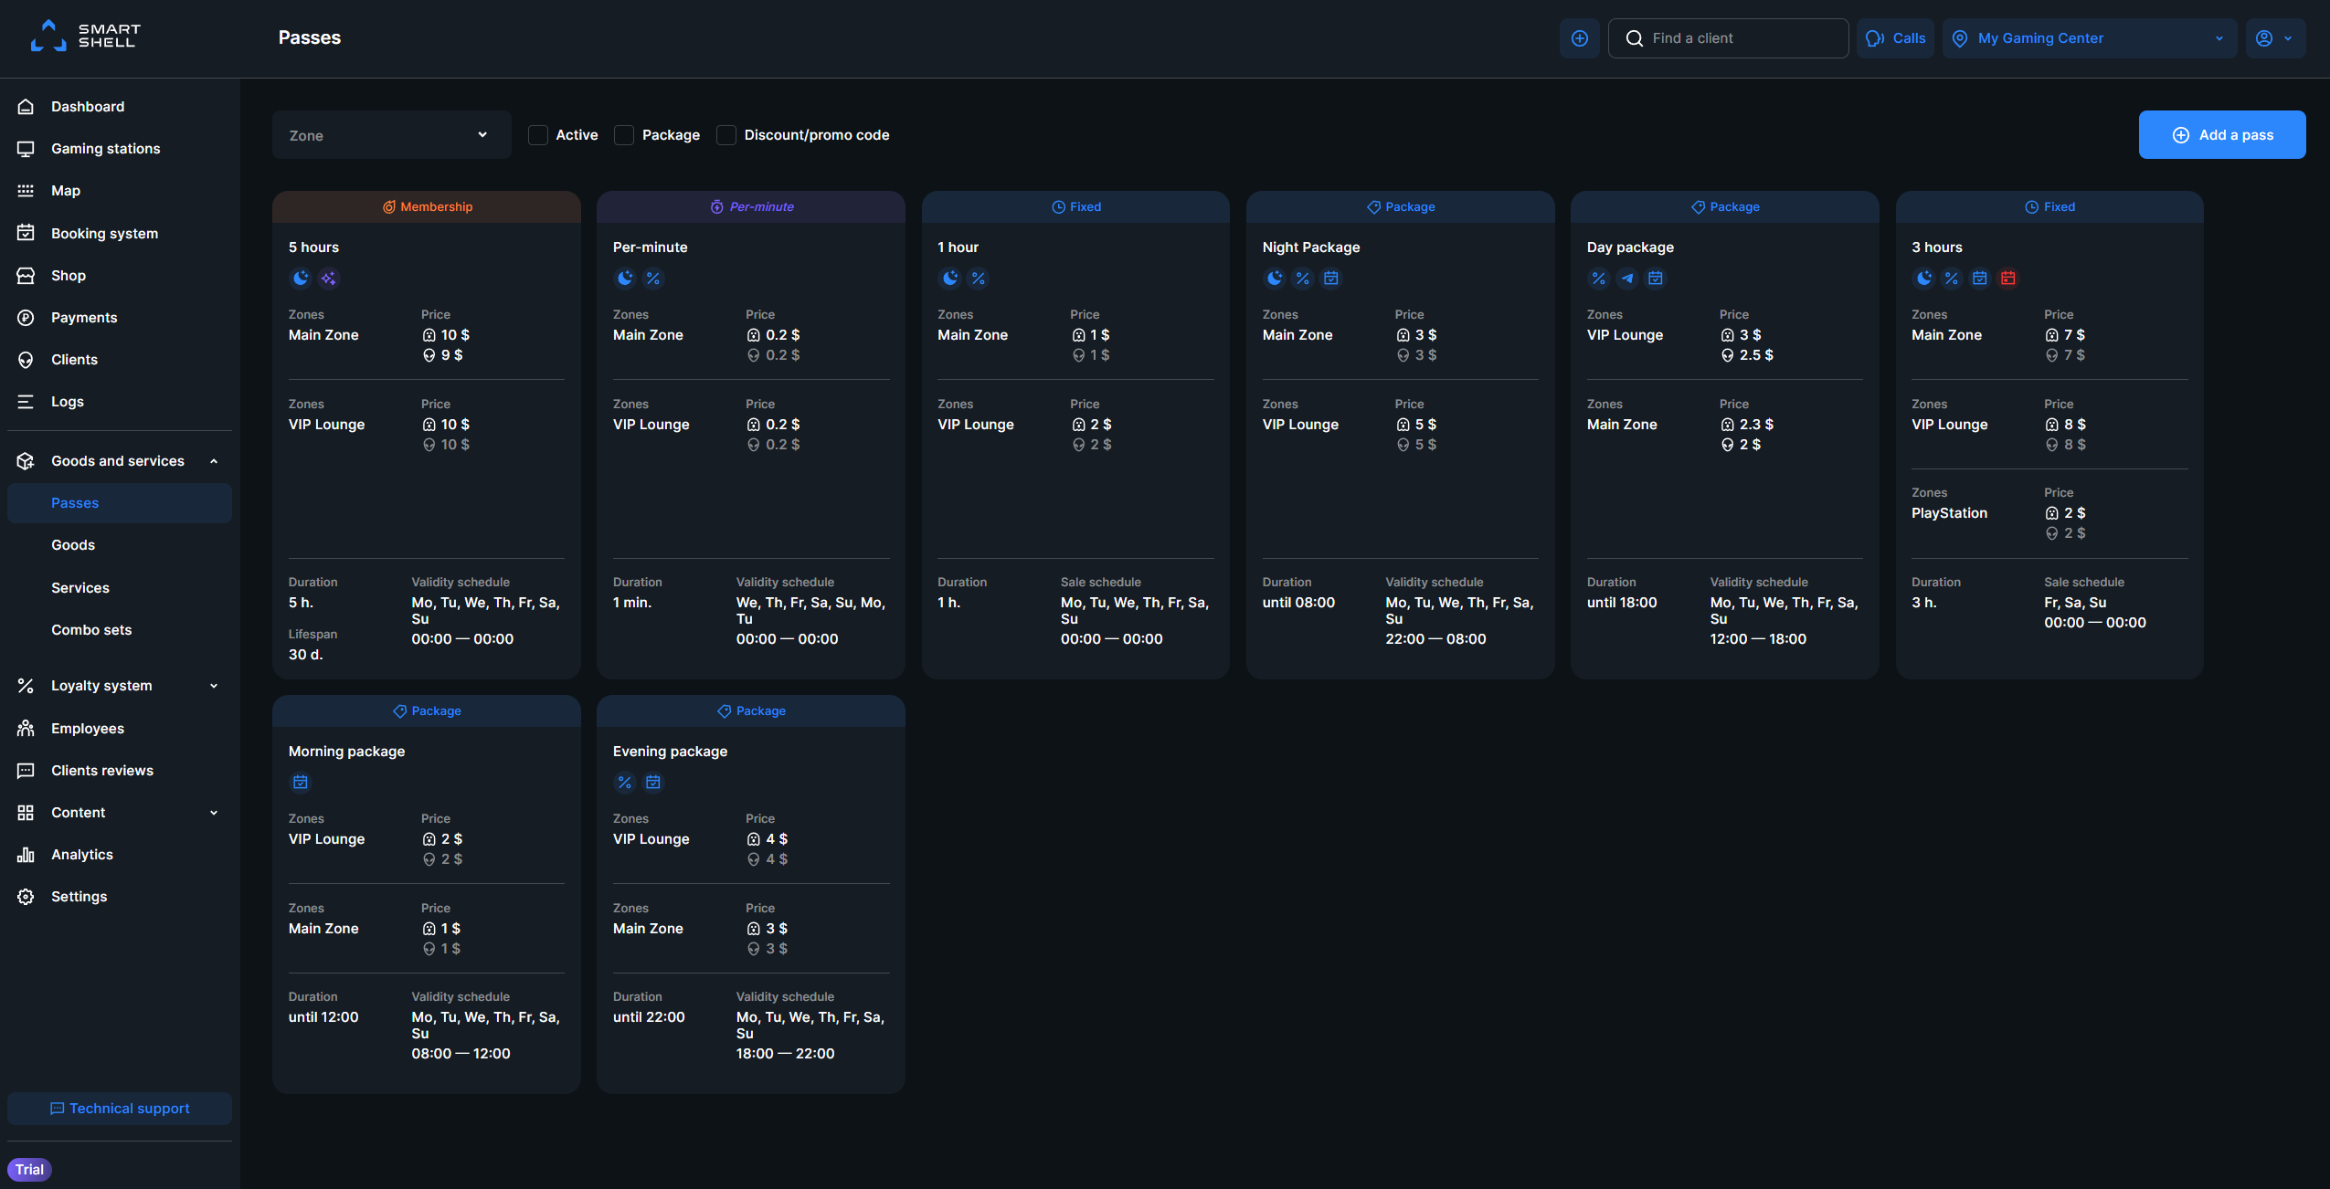This screenshot has height=1189, width=2330.
Task: Expand the My Gaming Center selector
Action: [2219, 37]
